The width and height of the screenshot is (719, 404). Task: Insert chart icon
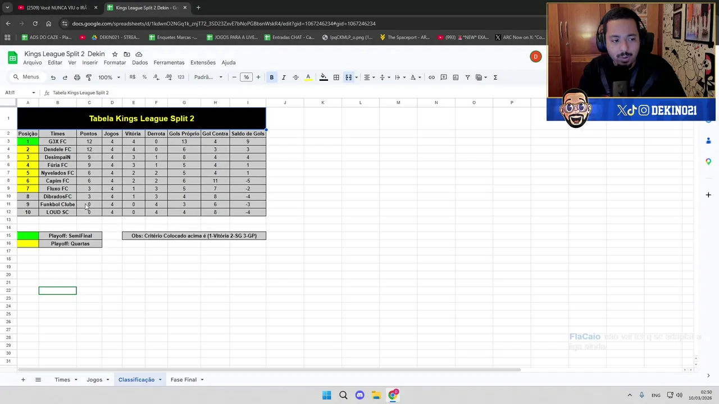click(x=456, y=77)
